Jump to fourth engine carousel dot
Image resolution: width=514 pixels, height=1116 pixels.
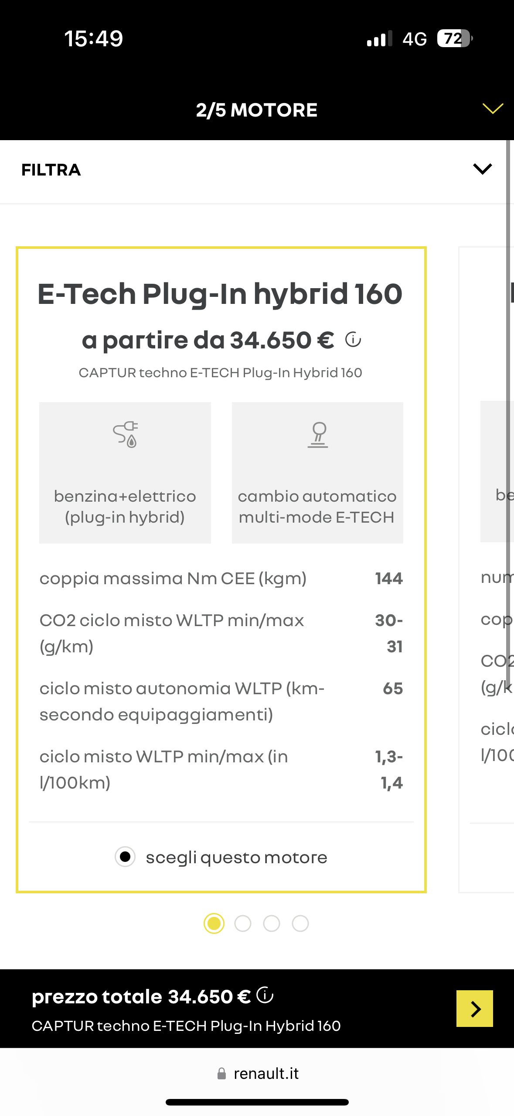tap(300, 923)
